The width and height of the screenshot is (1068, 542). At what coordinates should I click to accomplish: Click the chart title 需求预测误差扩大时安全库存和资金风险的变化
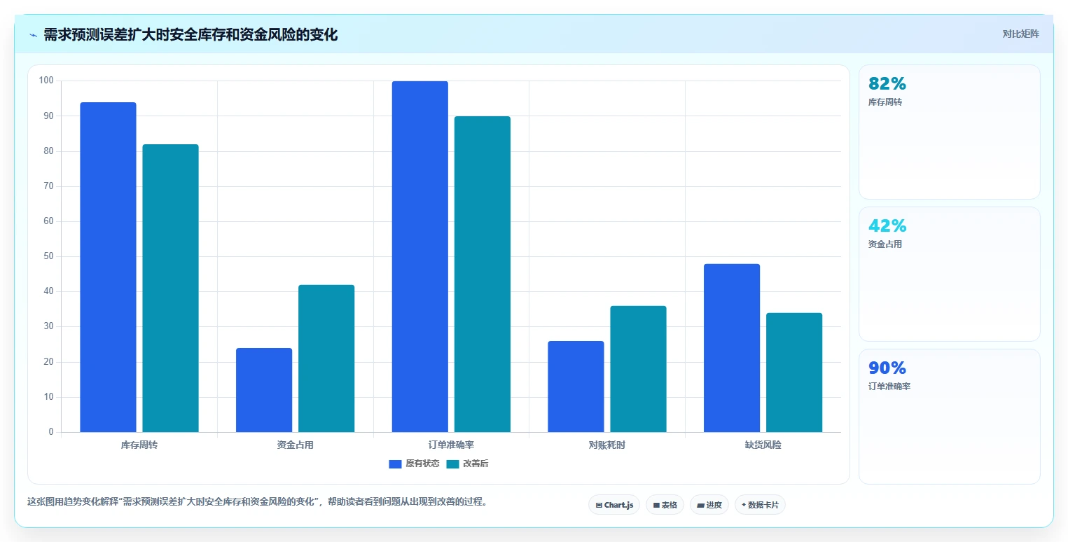(190, 35)
